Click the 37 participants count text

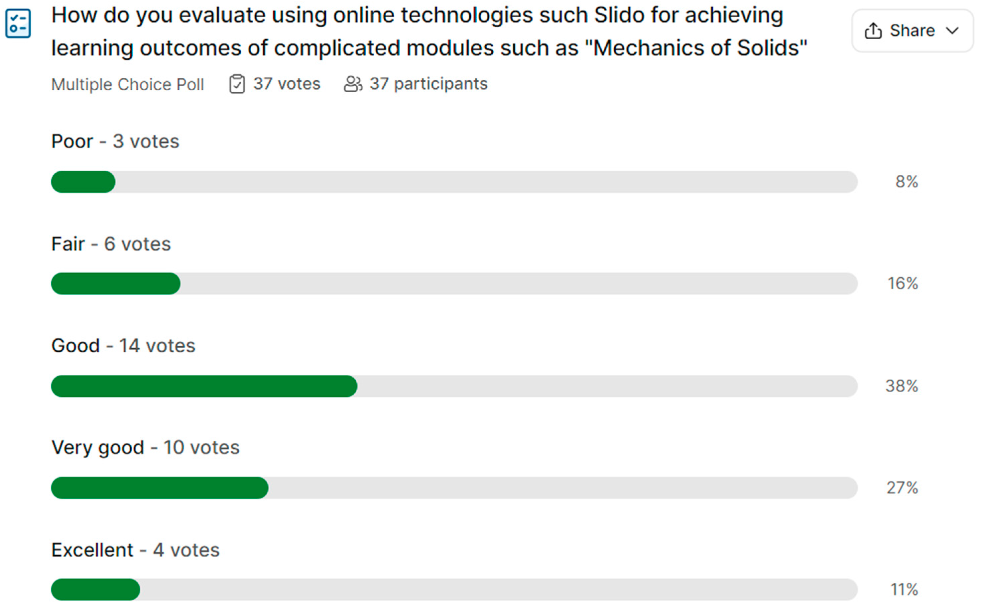[x=428, y=84]
